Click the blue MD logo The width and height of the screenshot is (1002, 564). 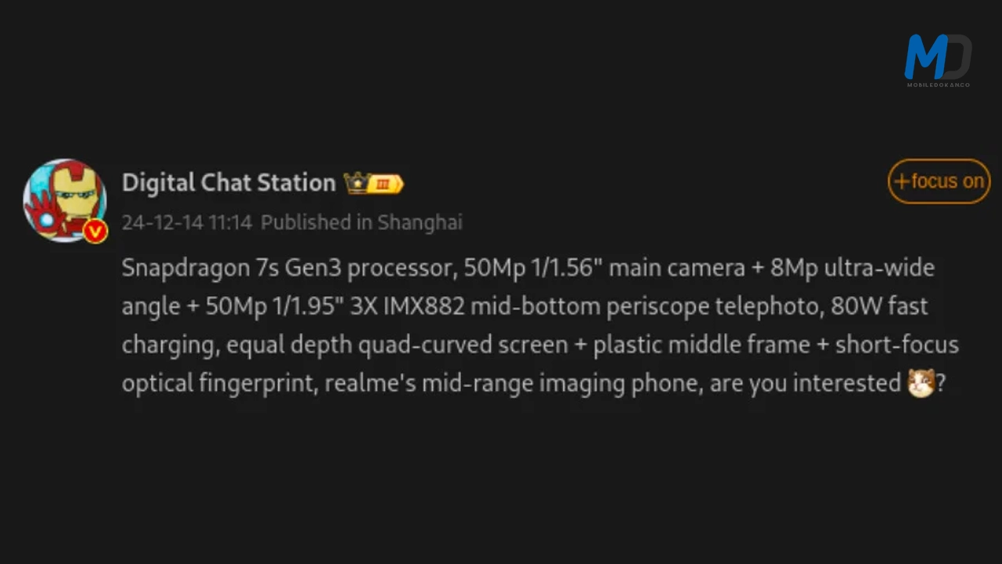937,56
